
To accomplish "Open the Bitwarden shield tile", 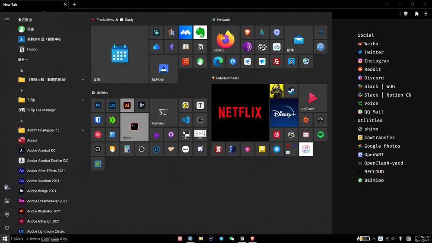I will pyautogui.click(x=98, y=120).
